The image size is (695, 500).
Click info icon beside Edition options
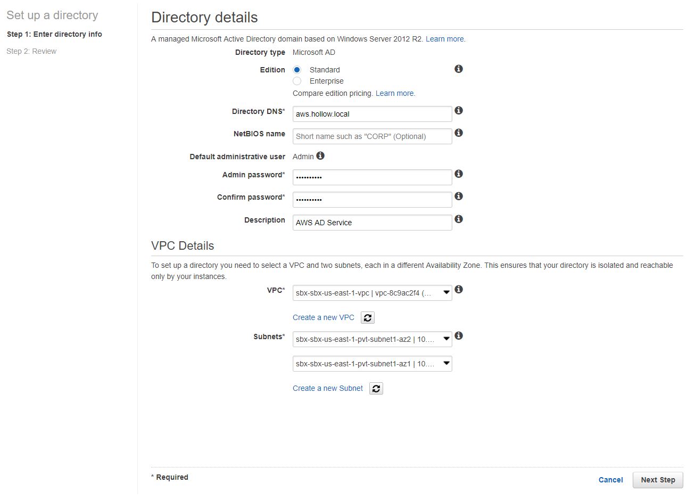coord(458,69)
